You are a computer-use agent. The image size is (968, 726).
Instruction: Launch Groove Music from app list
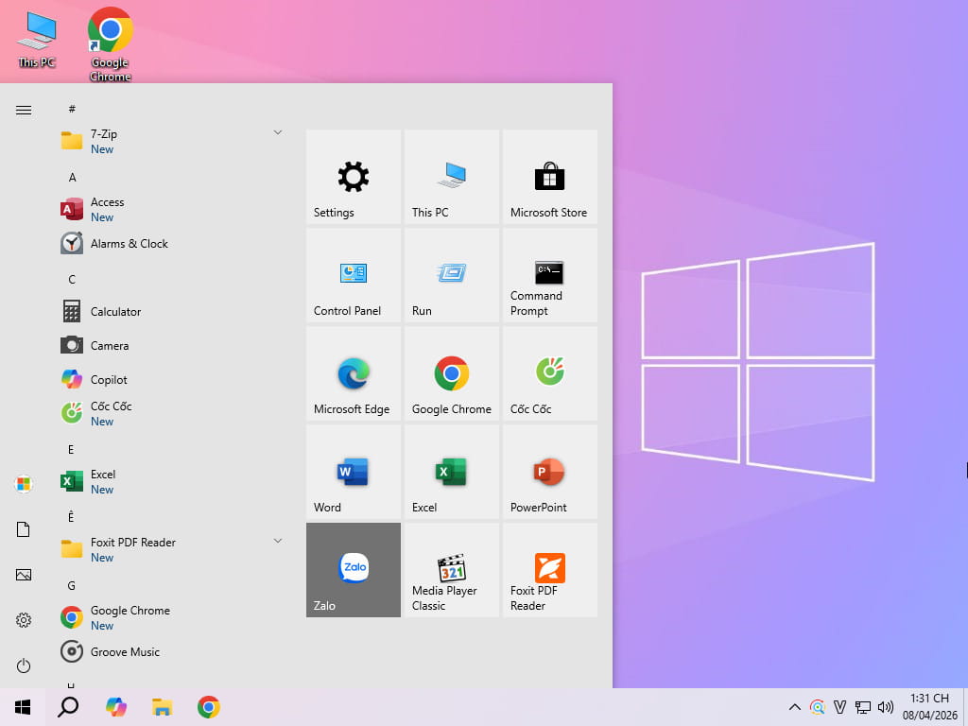click(173, 651)
